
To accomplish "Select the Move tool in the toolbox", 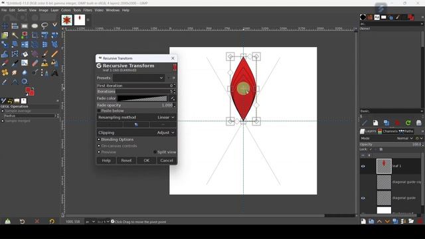I will pos(5,26).
